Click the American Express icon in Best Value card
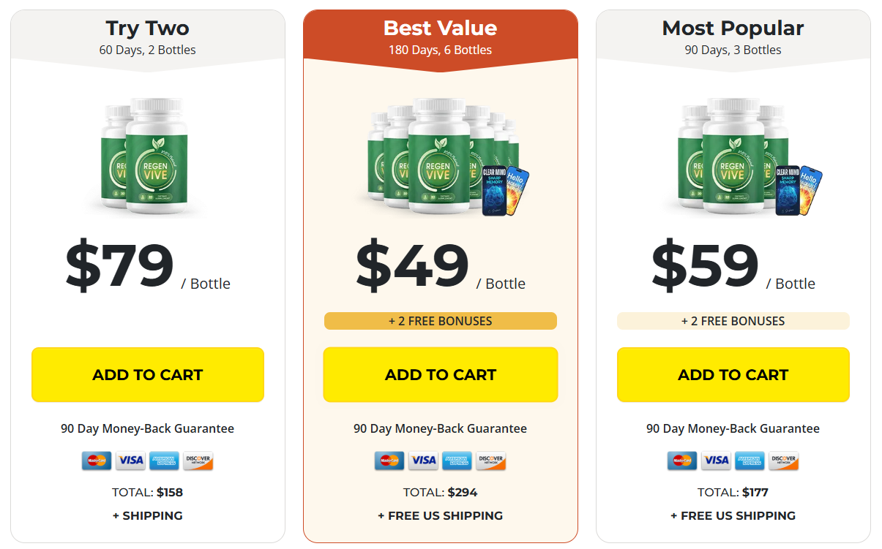The image size is (882, 549). tap(457, 461)
